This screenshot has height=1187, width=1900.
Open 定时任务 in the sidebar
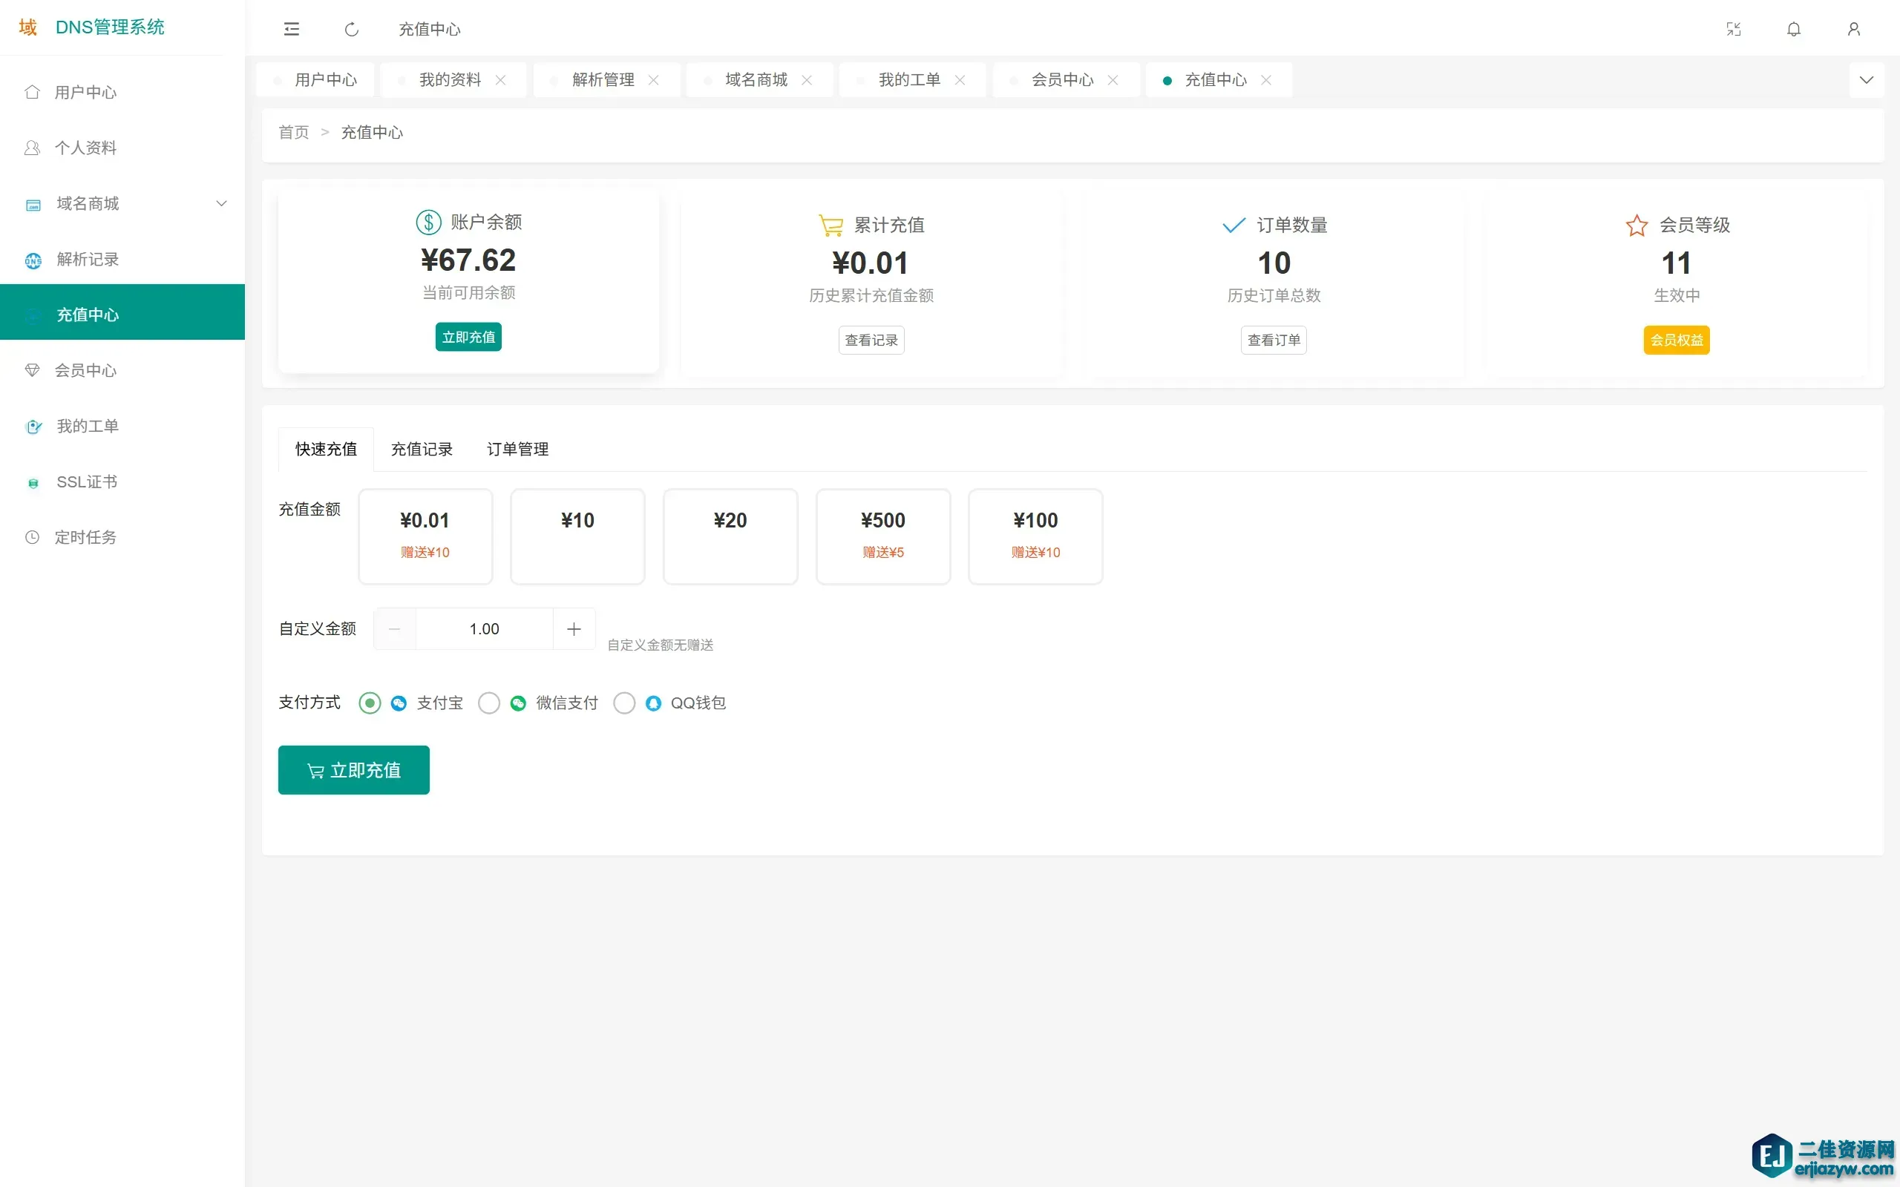(85, 538)
